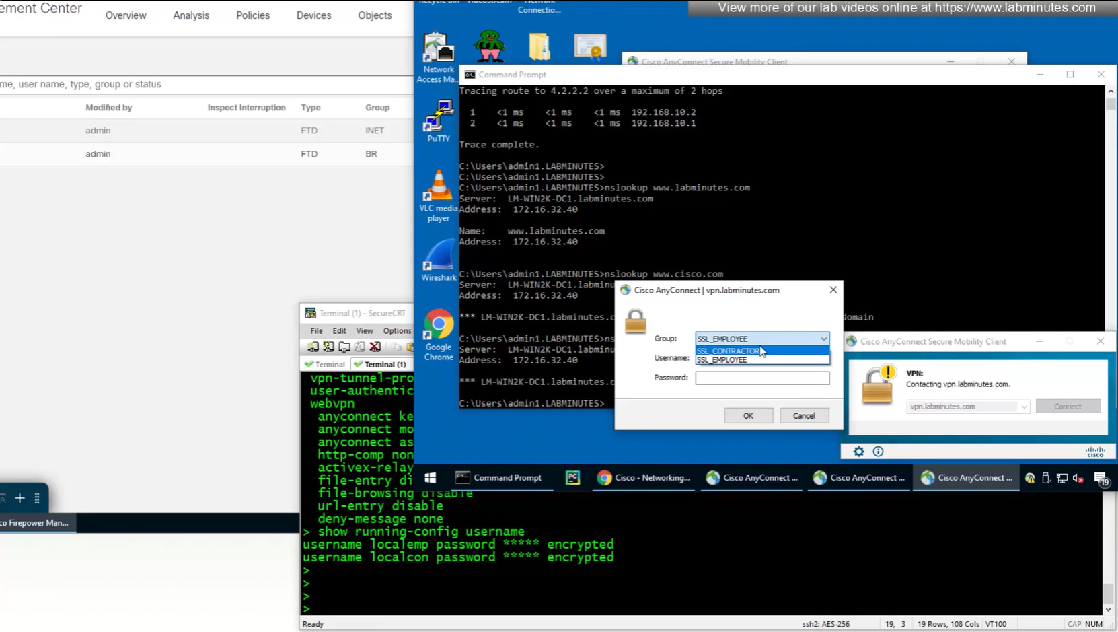The height and width of the screenshot is (632, 1118).
Task: Choose SSL_EMPLOYEE option in dropdown list
Action: (722, 360)
